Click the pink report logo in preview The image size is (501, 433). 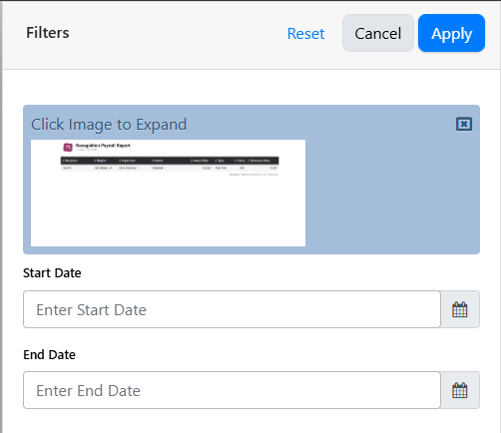(68, 147)
